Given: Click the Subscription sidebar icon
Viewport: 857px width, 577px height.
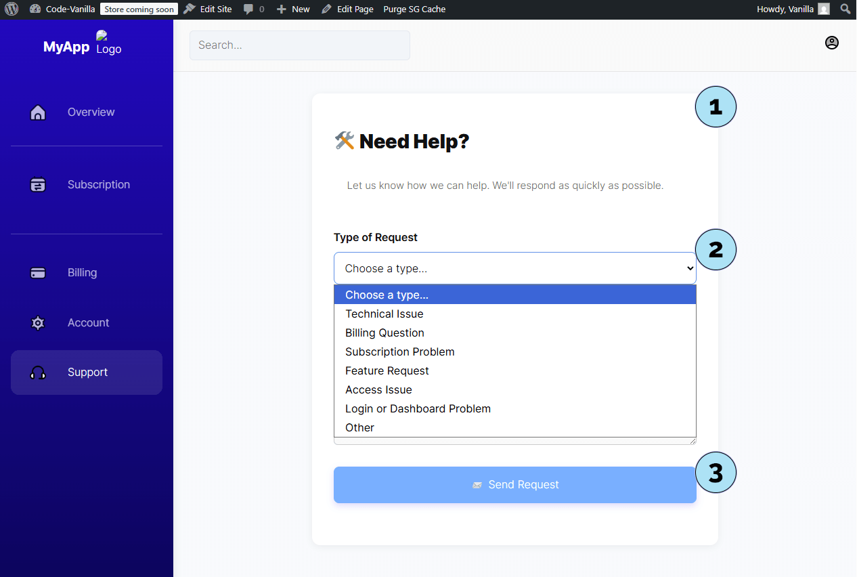Looking at the screenshot, I should coord(38,185).
